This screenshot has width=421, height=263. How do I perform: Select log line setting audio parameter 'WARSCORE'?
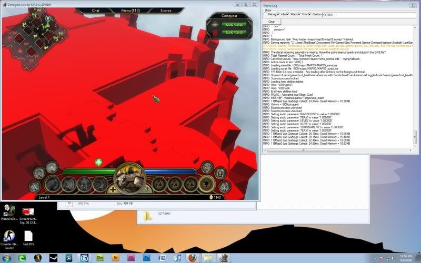(x=301, y=114)
